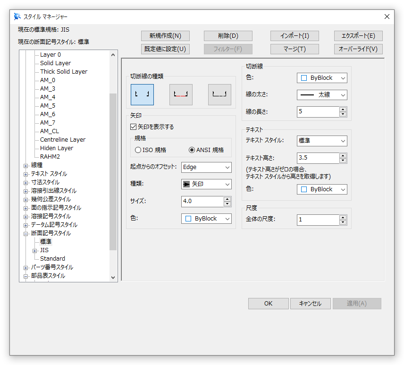404x365 pixels.
Task: Select the rightmost cutting line type style
Action: click(219, 94)
